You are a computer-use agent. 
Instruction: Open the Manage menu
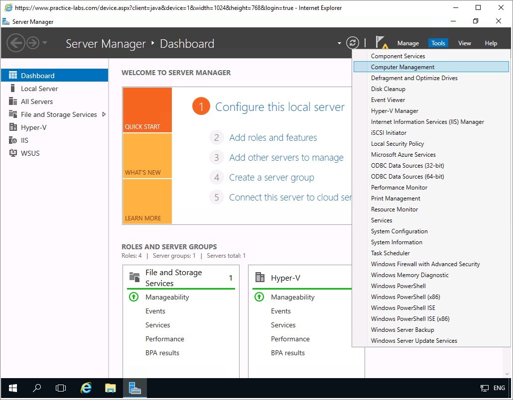pos(408,43)
